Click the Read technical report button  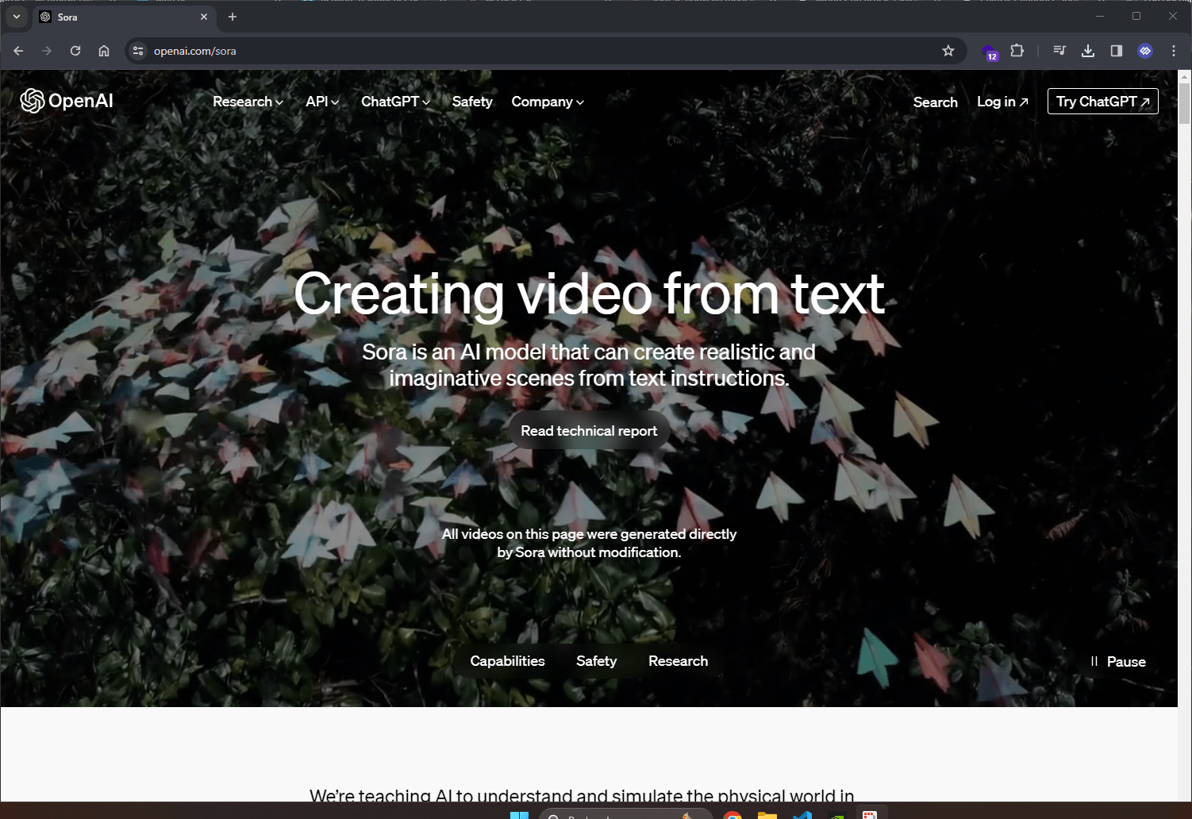(x=589, y=431)
